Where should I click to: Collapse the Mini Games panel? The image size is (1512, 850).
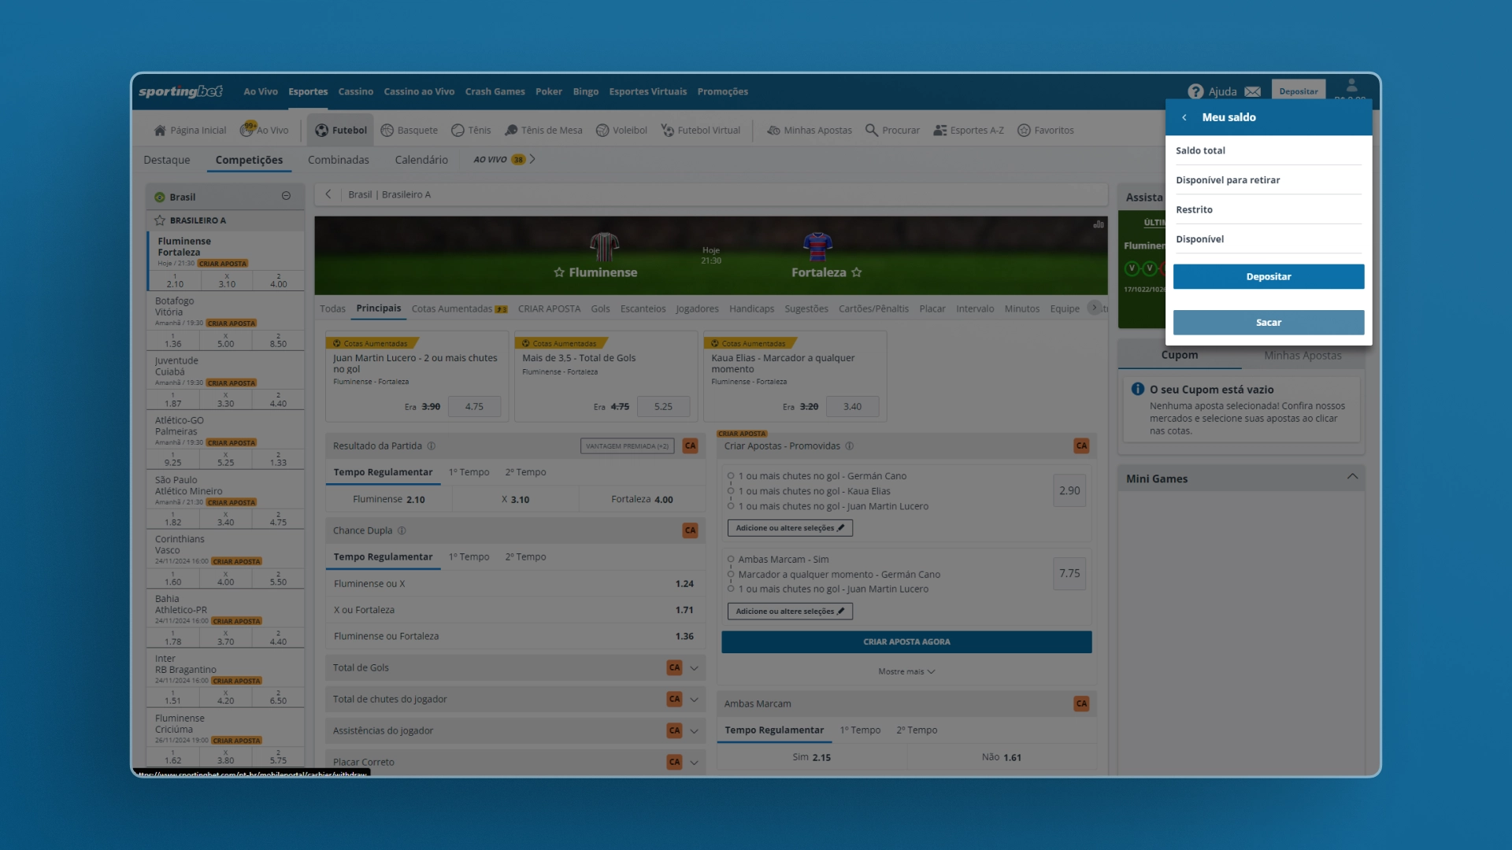click(x=1352, y=477)
